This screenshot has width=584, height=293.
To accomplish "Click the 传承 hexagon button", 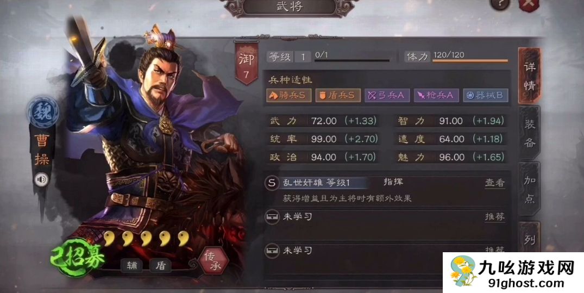I will 213,260.
